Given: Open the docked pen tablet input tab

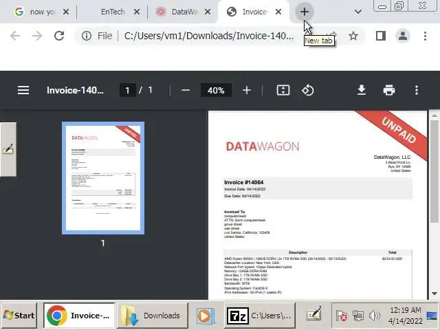Looking at the screenshot, I should click(8, 149).
